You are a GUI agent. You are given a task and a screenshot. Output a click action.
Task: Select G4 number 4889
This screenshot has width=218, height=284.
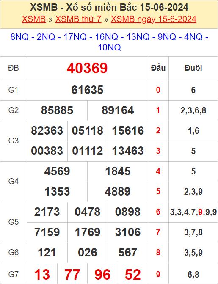tap(118, 191)
